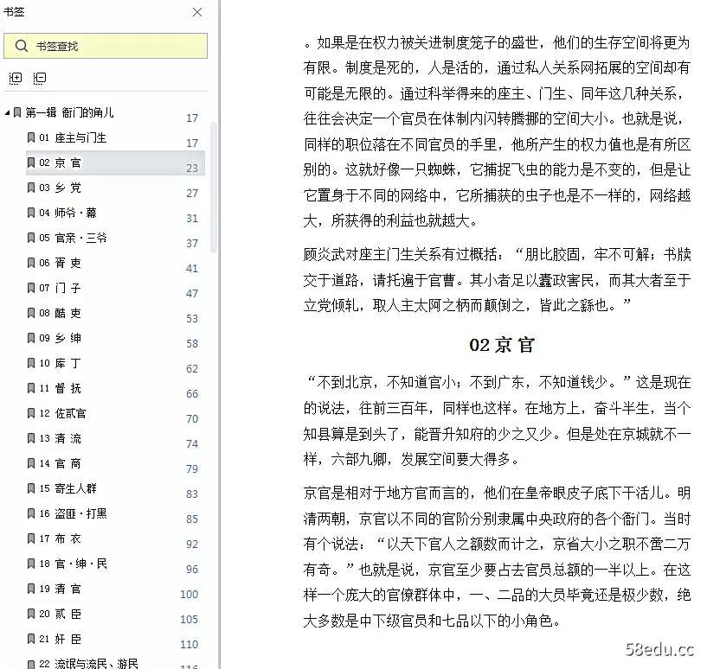Open bookmark 06 胥吏

[60, 263]
